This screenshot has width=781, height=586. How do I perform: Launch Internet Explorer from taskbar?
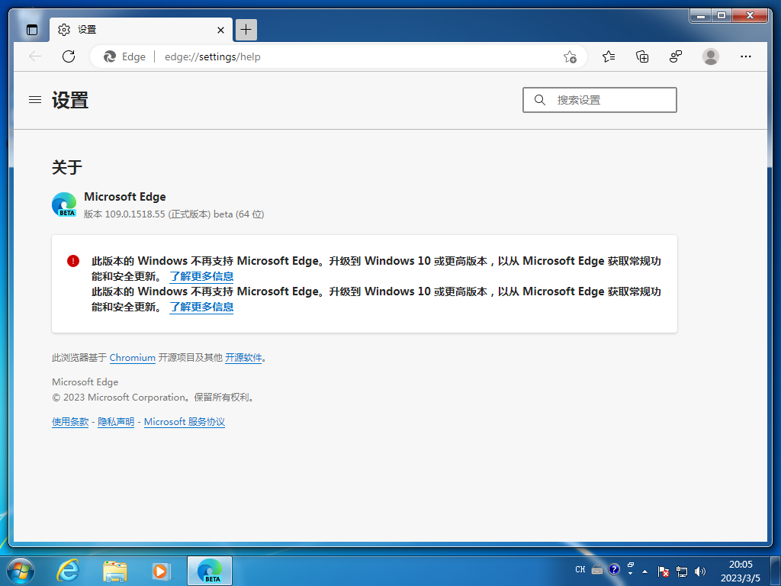[x=68, y=571]
